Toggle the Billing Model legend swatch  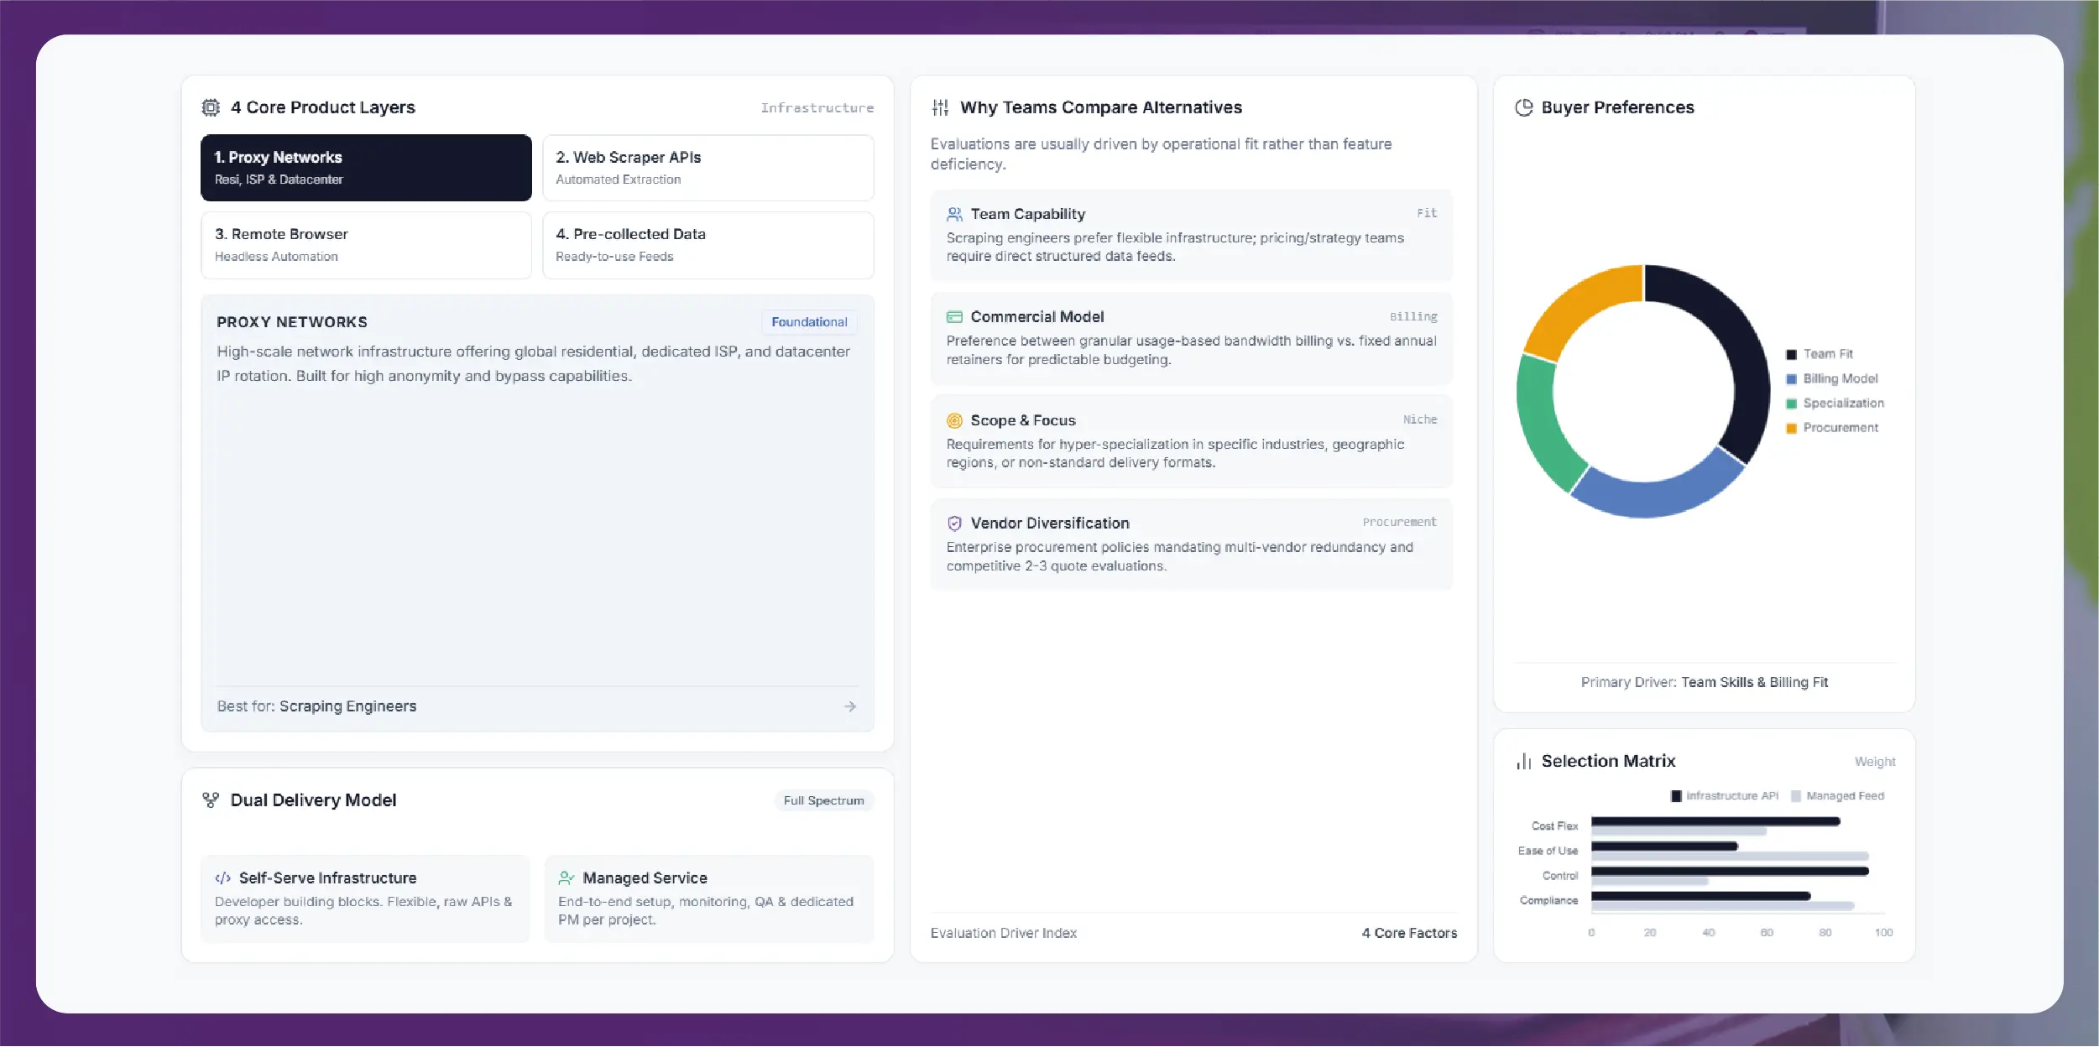click(x=1791, y=379)
